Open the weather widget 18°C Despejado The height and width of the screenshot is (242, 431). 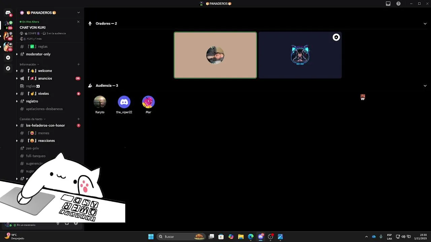click(x=14, y=237)
